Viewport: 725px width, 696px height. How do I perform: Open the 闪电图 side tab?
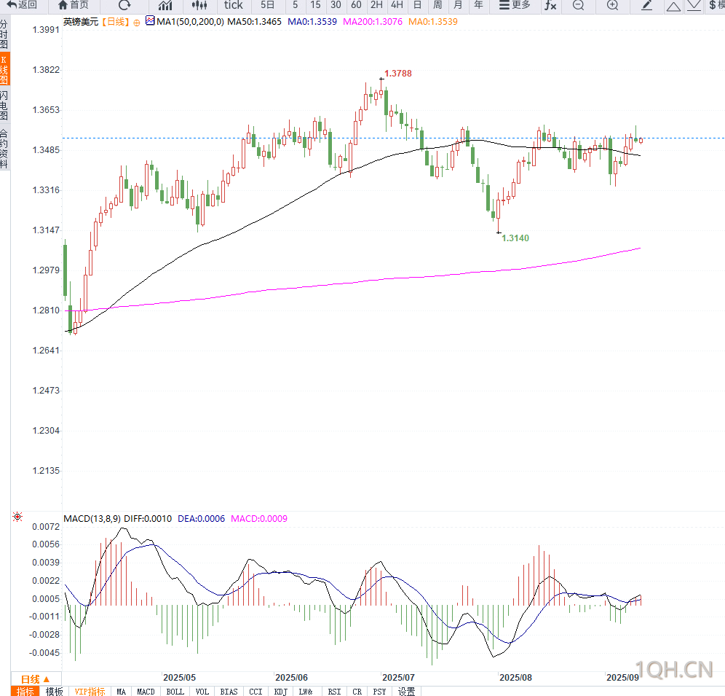point(4,105)
